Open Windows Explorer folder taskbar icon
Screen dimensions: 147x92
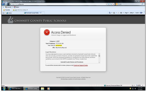[42, 89]
